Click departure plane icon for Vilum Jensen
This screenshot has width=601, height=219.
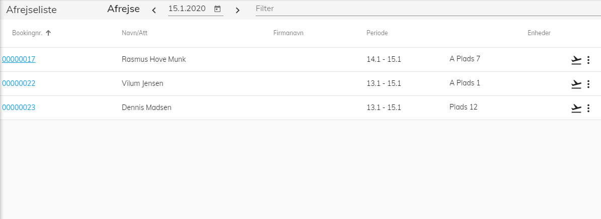tap(576, 84)
